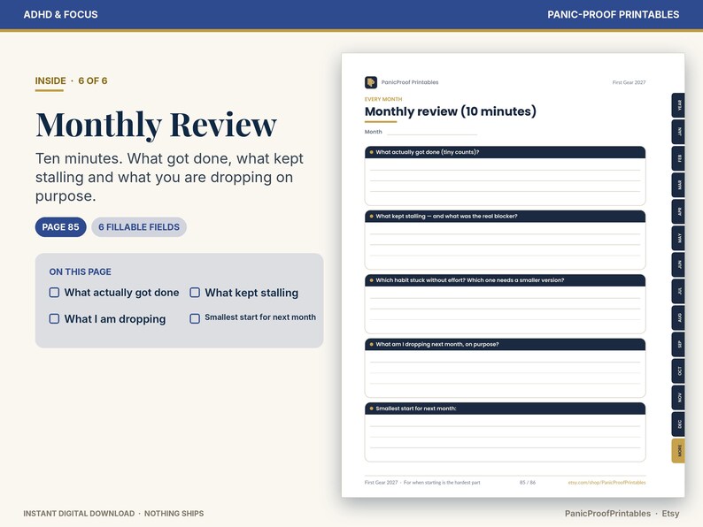Open the etsy.com/shop/PanicProofPrintables footer link

pos(606,483)
